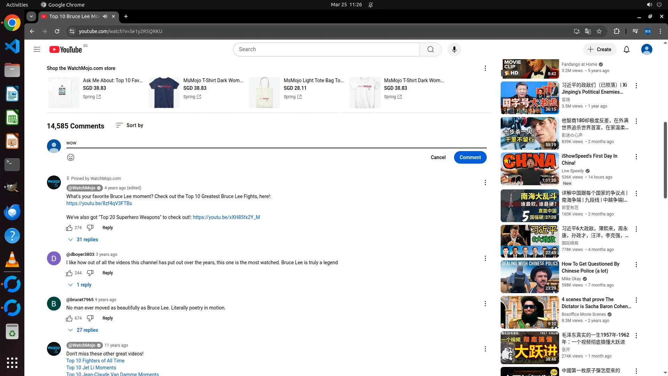
Task: Open the Chrome tab search dropdown arrow
Action: [x=31, y=16]
